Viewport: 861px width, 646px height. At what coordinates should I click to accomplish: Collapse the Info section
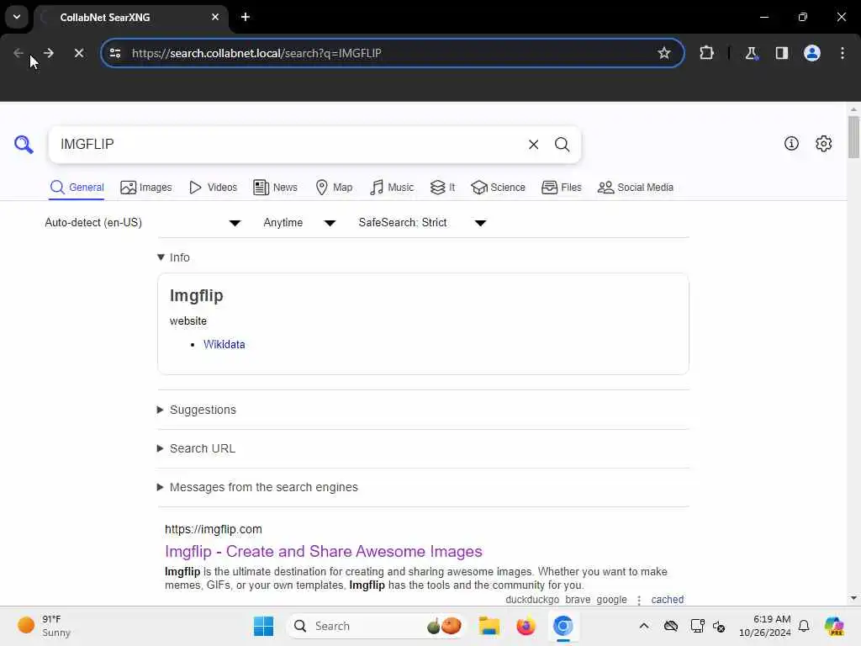[173, 257]
